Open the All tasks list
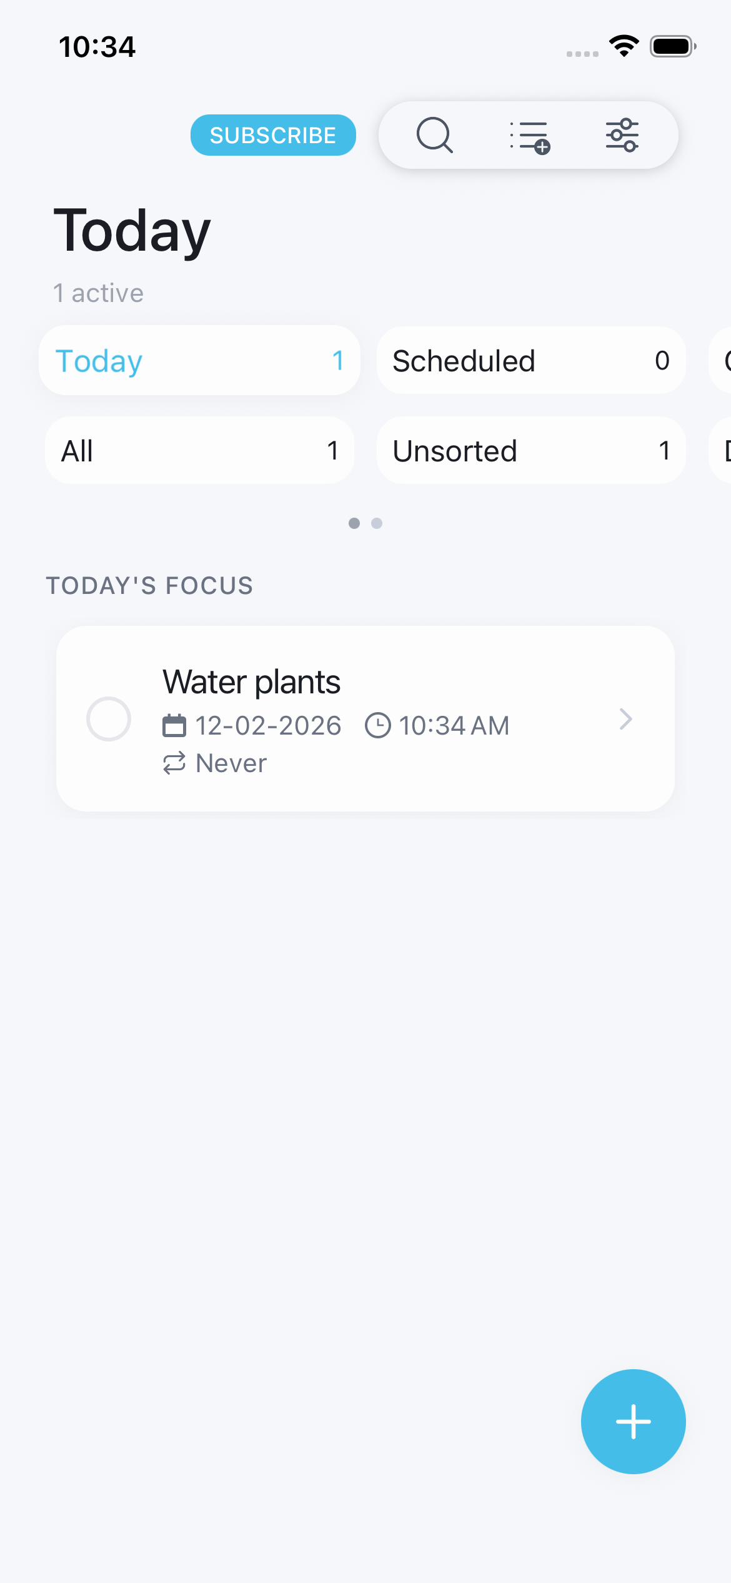The width and height of the screenshot is (731, 1583). pyautogui.click(x=199, y=451)
